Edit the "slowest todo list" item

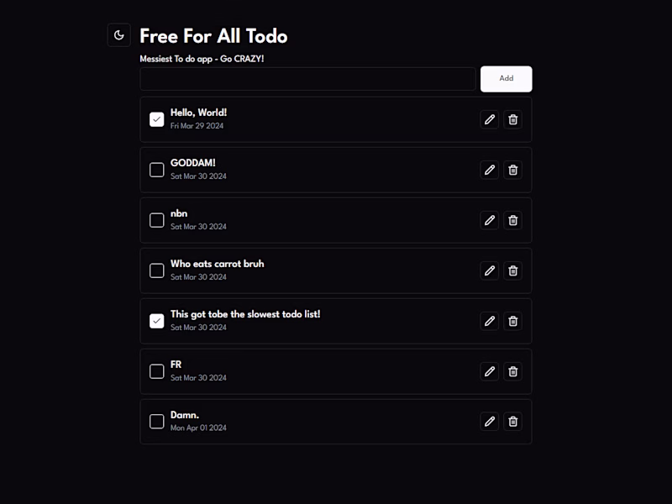[490, 321]
